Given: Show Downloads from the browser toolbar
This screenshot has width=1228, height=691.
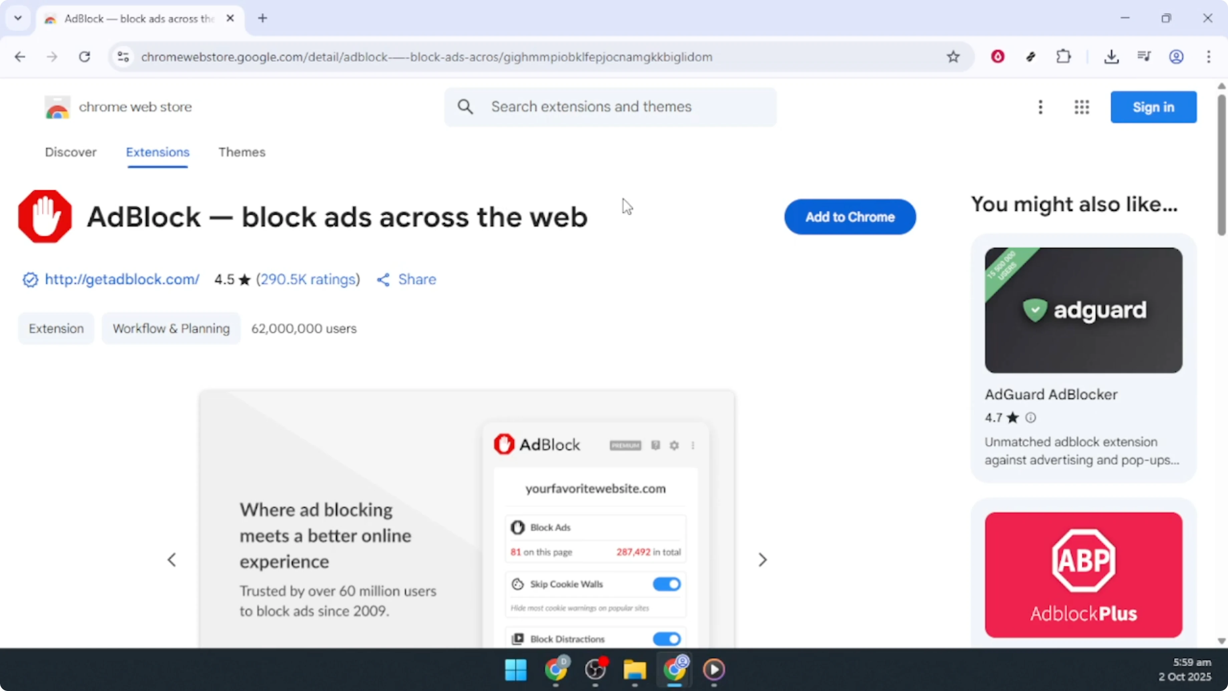Looking at the screenshot, I should [1112, 56].
